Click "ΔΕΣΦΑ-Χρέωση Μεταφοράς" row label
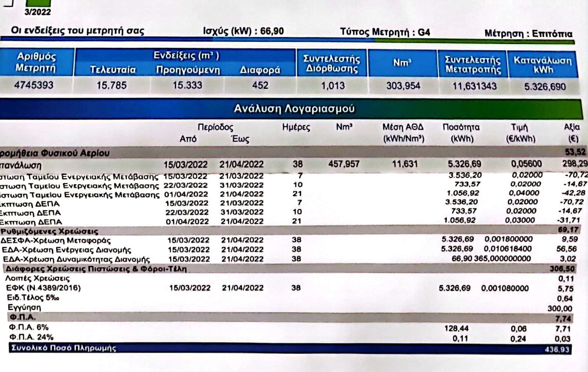Screen dimensions: 588x372 tap(55, 241)
